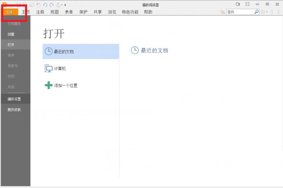The width and height of the screenshot is (283, 188).
Task: Click the red-cornered document icon in quick access toolbar
Action: [38, 5]
